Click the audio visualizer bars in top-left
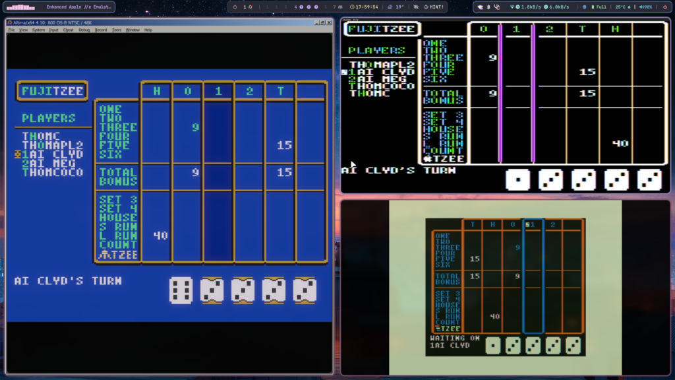 [x=20, y=7]
